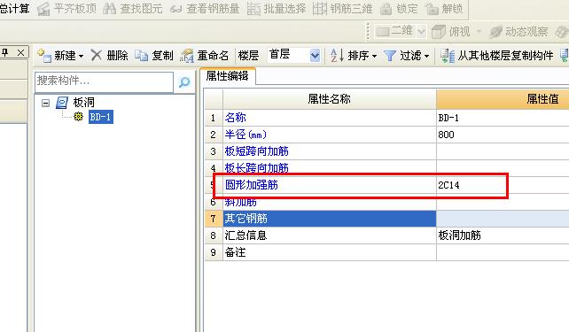
Task: Click the 2C14 rebar value cell
Action: (x=503, y=185)
